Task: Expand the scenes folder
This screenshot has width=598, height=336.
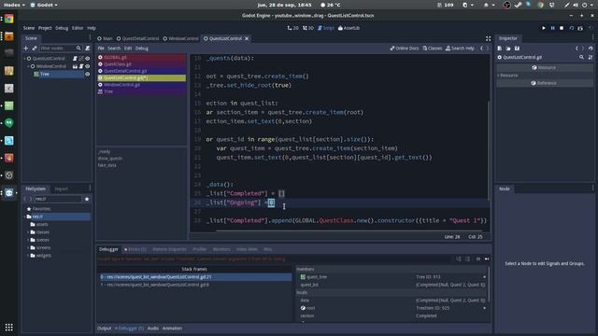Action: tap(29, 240)
